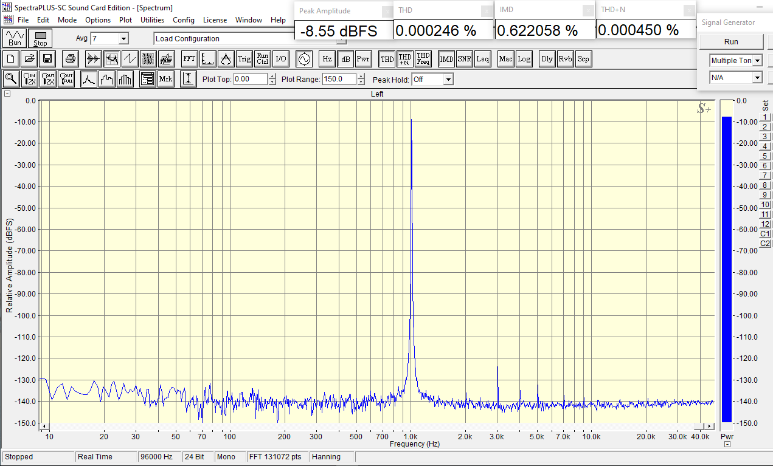Toggle the THD+N measurement utility
Image resolution: width=773 pixels, height=466 pixels.
point(405,59)
